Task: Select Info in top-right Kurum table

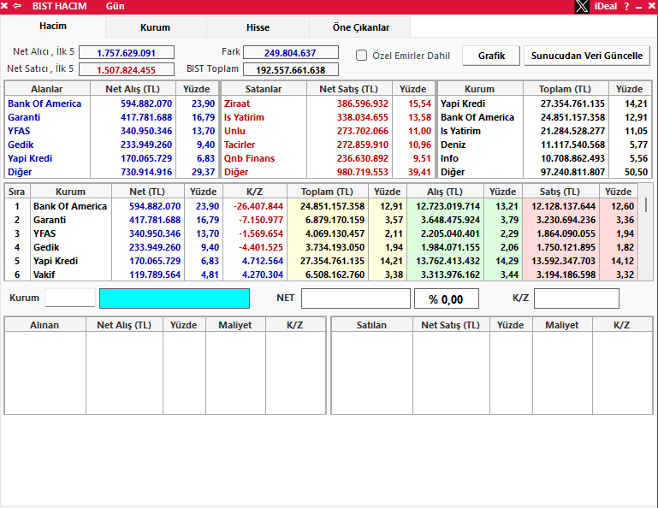Action: 449,158
